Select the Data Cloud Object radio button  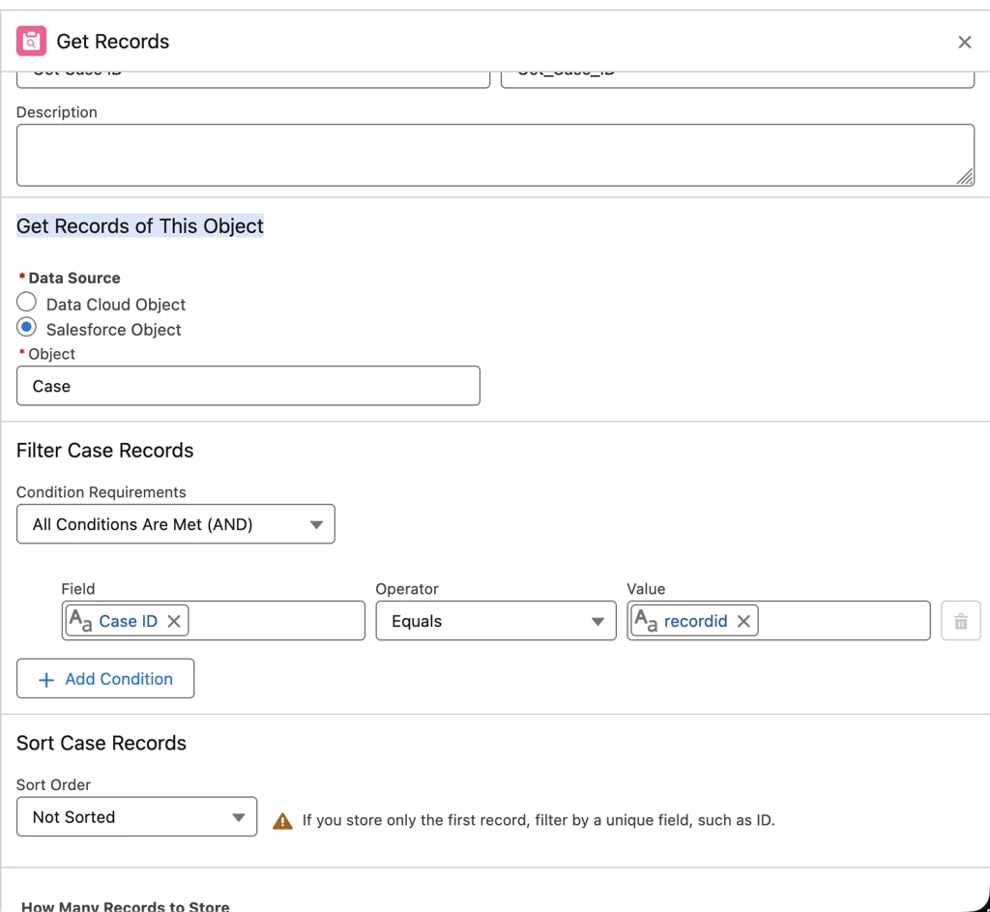point(26,303)
